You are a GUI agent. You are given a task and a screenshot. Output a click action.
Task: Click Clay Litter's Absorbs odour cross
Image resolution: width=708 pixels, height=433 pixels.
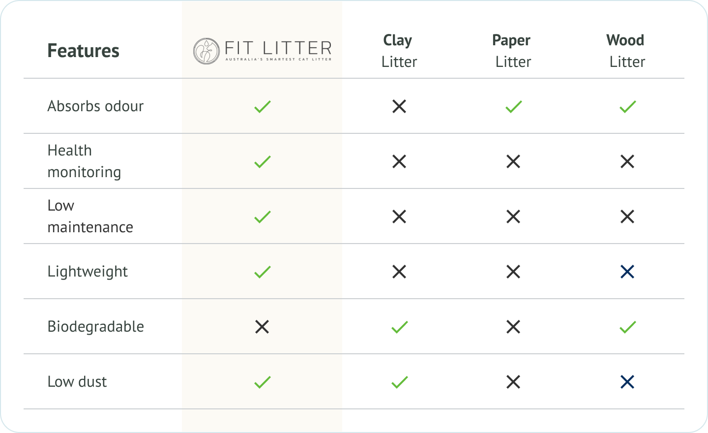399,106
